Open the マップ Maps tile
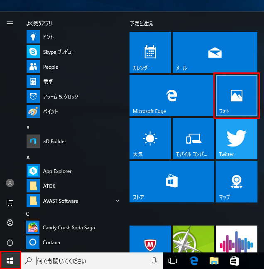 (x=236, y=182)
